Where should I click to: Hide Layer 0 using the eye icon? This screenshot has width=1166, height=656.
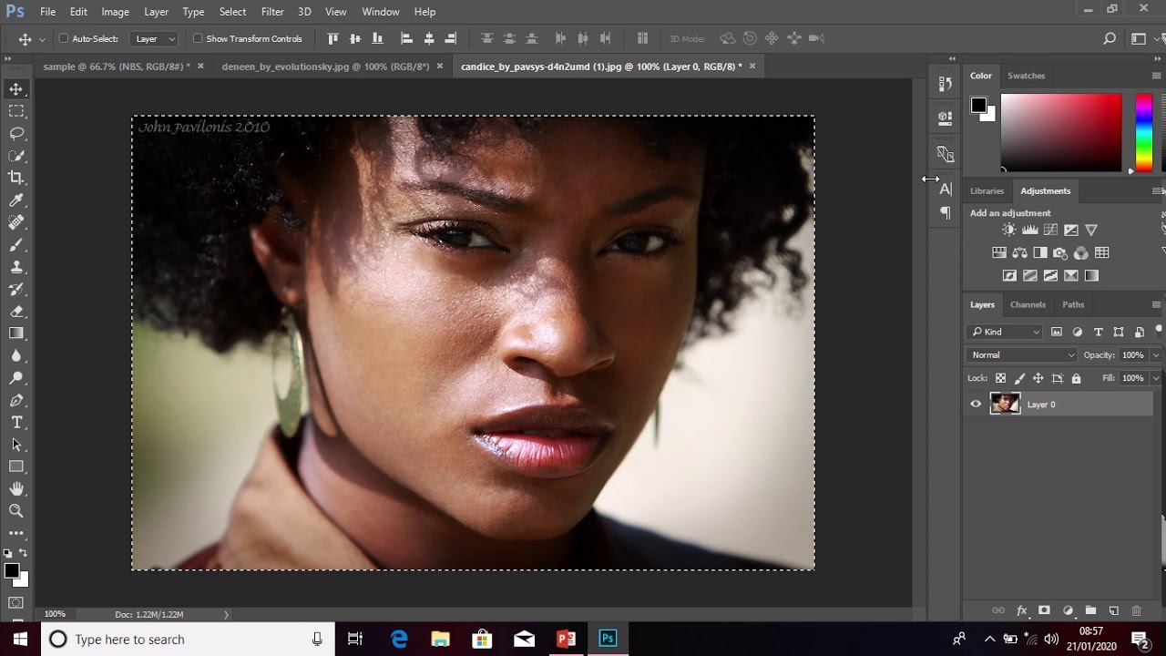(x=976, y=405)
